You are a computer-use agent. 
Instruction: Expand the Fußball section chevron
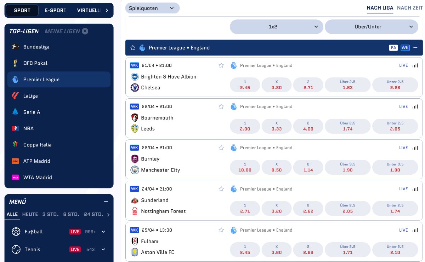pyautogui.click(x=103, y=232)
